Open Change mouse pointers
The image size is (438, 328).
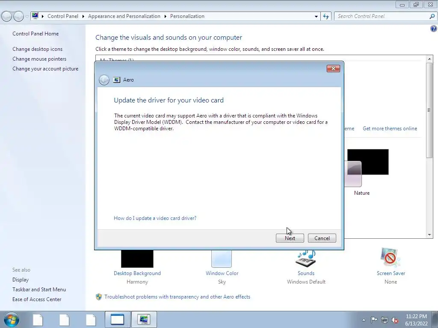point(39,59)
